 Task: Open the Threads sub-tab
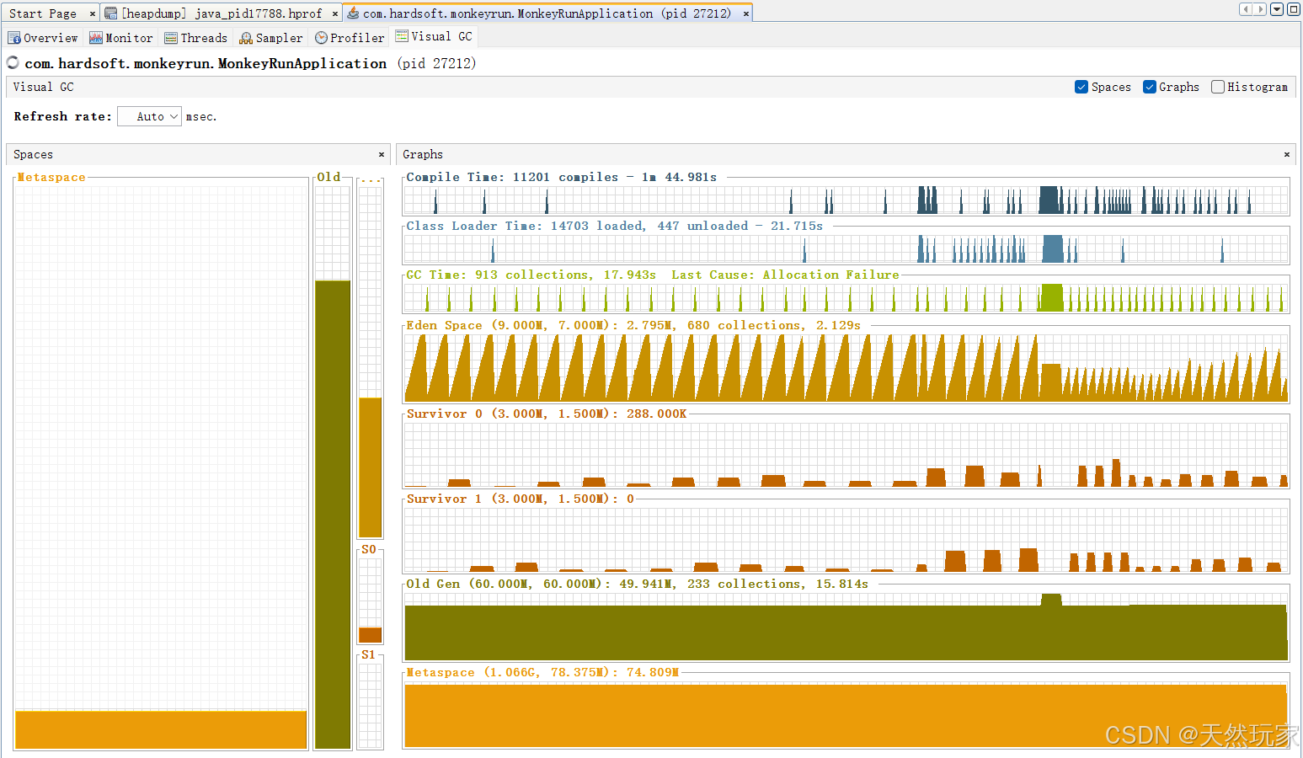(x=196, y=38)
